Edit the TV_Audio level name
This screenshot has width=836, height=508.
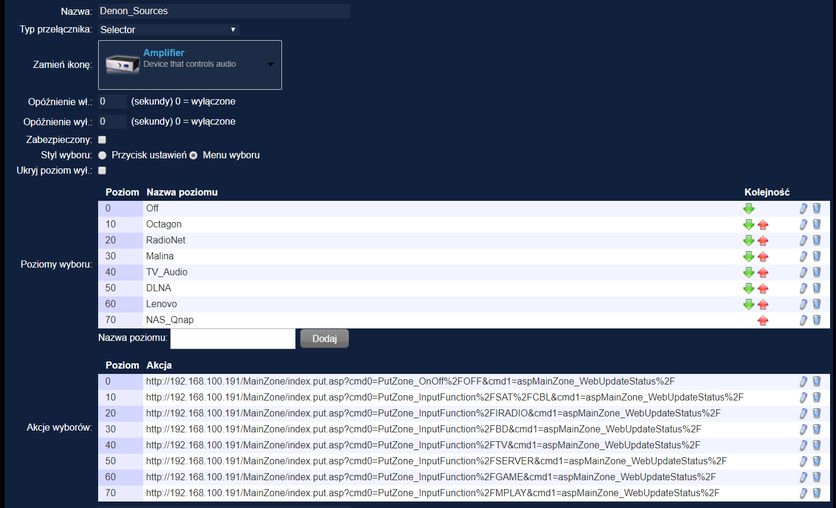click(803, 272)
